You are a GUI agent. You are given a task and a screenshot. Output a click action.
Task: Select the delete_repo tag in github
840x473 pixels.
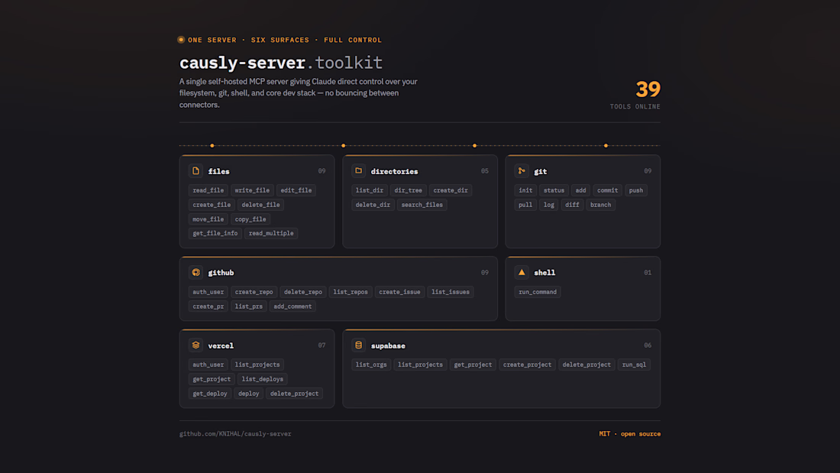point(303,292)
